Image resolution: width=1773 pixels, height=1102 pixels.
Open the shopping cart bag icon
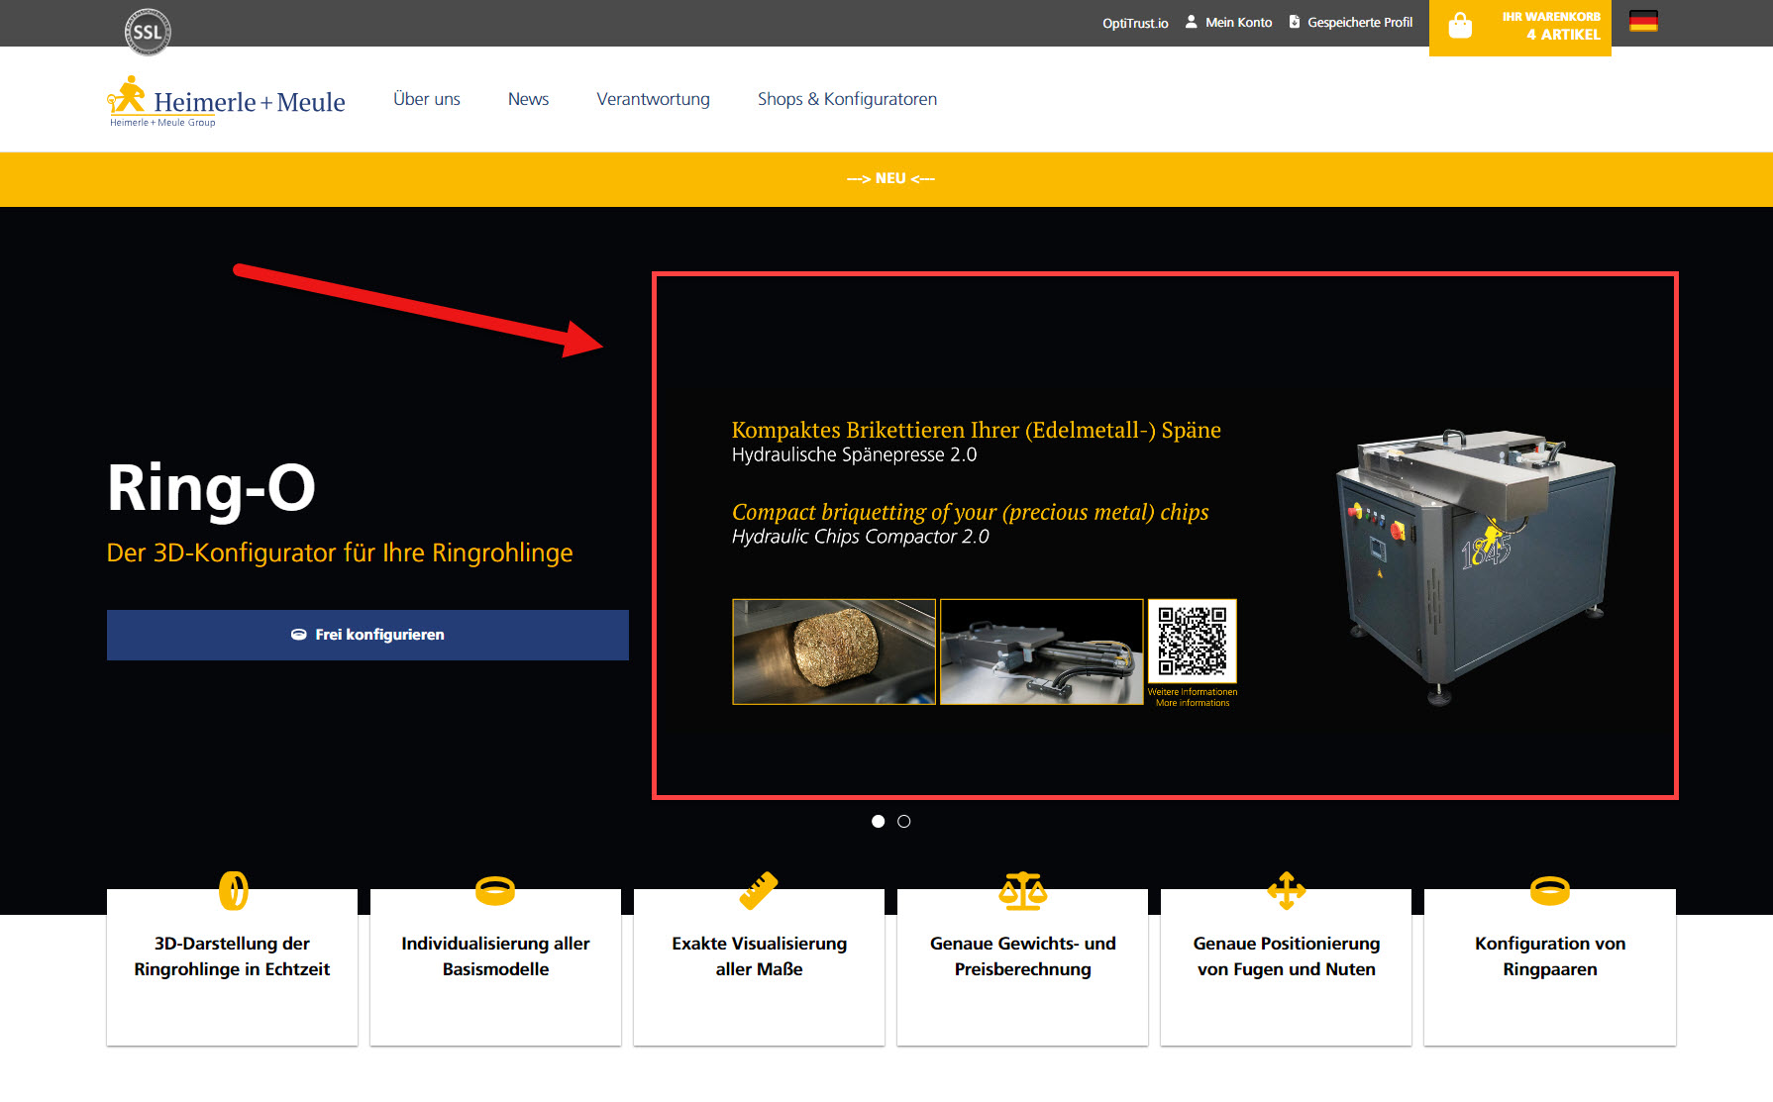pyautogui.click(x=1460, y=26)
